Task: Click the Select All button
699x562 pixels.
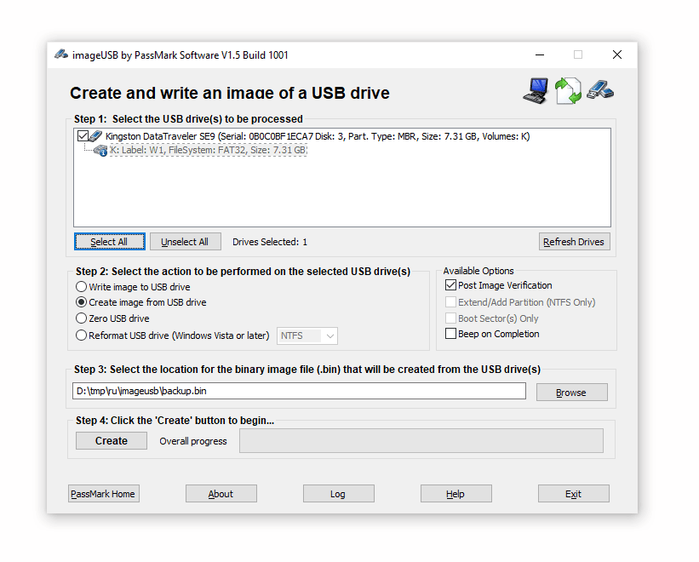Action: [109, 242]
